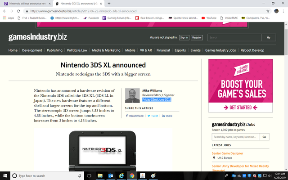Switch to the 'Nintendo will not announce' tab
The width and height of the screenshot is (288, 180).
pos(27,4)
